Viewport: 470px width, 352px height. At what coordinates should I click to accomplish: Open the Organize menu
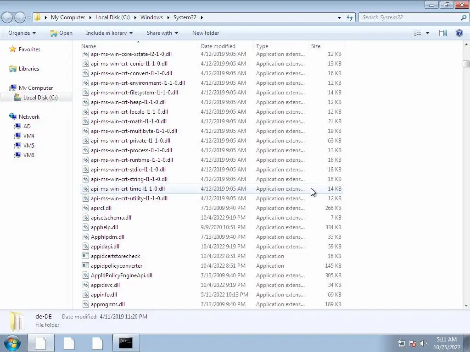click(x=22, y=33)
